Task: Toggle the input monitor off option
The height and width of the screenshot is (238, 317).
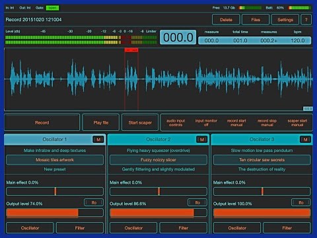Action: click(206, 123)
